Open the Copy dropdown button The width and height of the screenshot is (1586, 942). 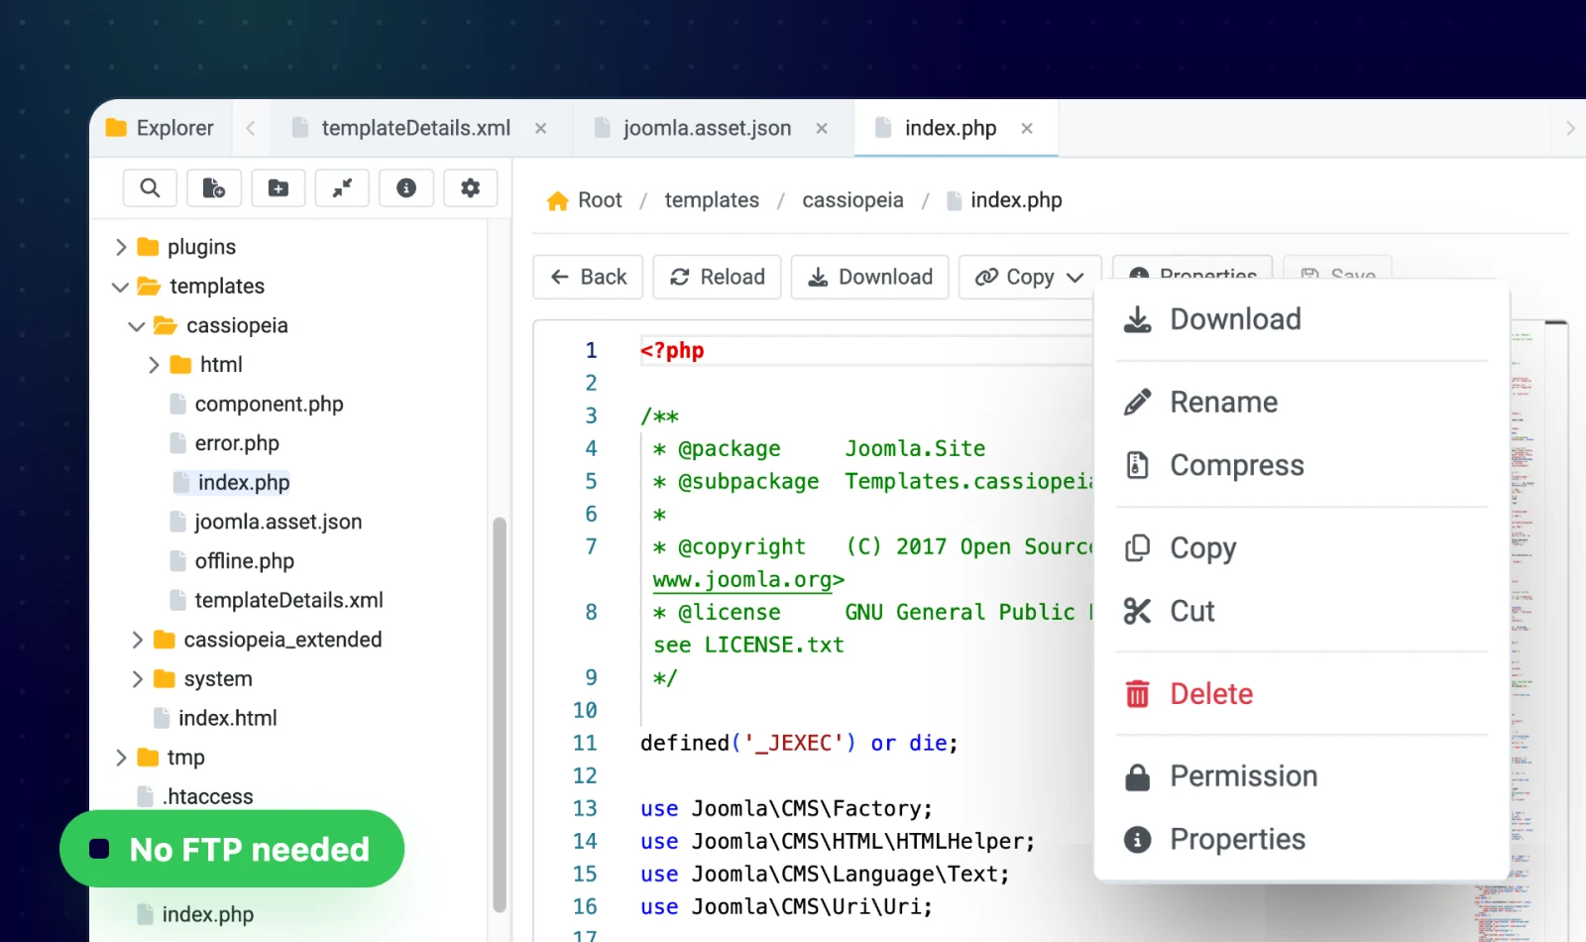click(1030, 277)
